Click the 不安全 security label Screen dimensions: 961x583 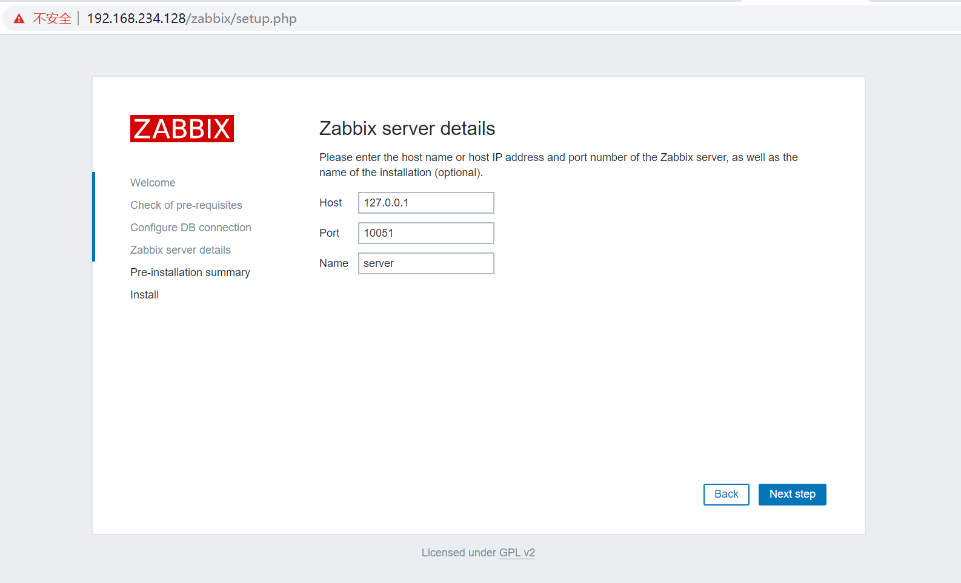point(52,19)
